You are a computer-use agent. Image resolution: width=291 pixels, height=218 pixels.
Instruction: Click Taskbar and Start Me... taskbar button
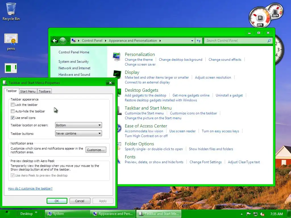point(159,214)
